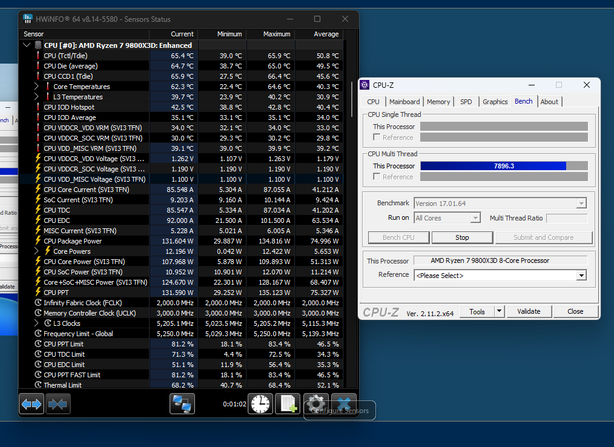The width and height of the screenshot is (614, 447).
Task: Open the Benchmark version dropdown
Action: click(x=581, y=204)
